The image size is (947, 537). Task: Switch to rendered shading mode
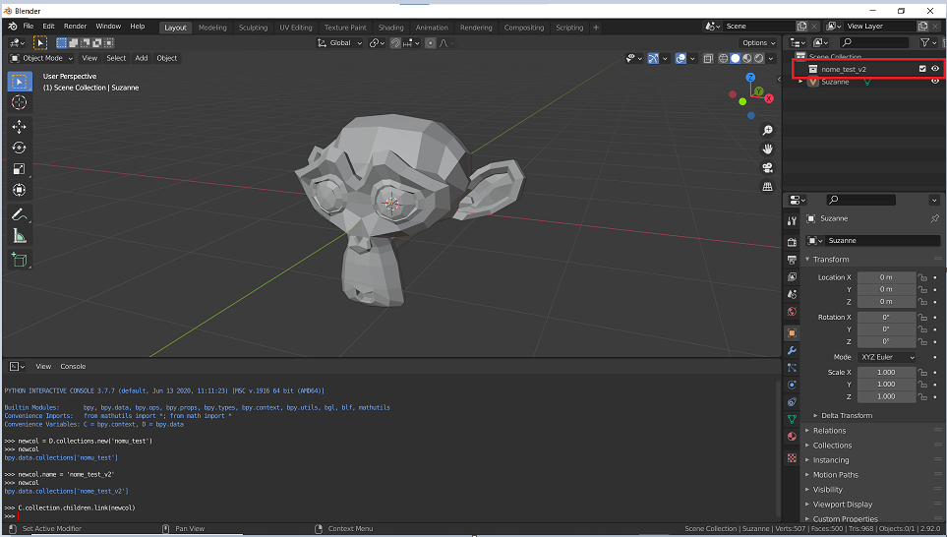pyautogui.click(x=758, y=59)
